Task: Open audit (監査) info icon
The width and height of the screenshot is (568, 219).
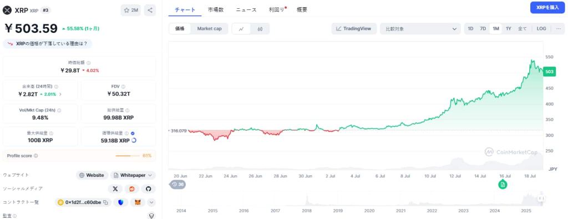Action: click(x=15, y=216)
